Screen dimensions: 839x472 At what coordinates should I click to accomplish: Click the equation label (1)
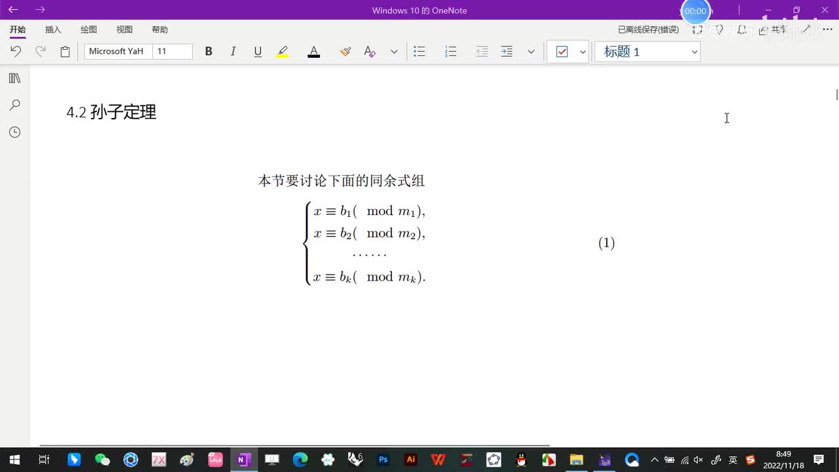tap(606, 243)
